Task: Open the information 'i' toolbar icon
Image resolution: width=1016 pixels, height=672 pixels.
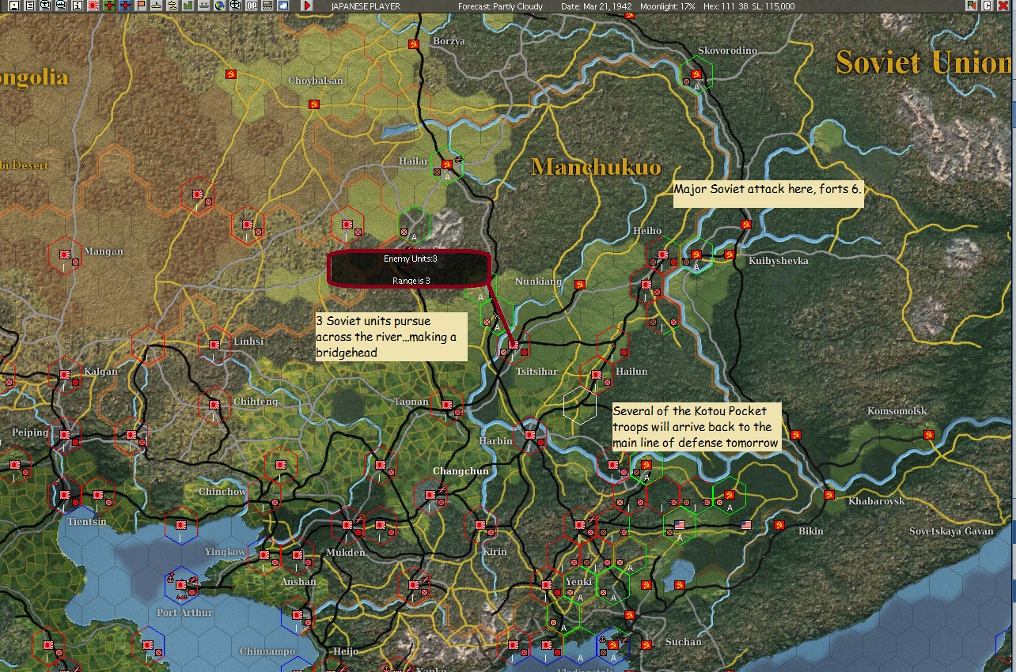Action: click(x=77, y=6)
